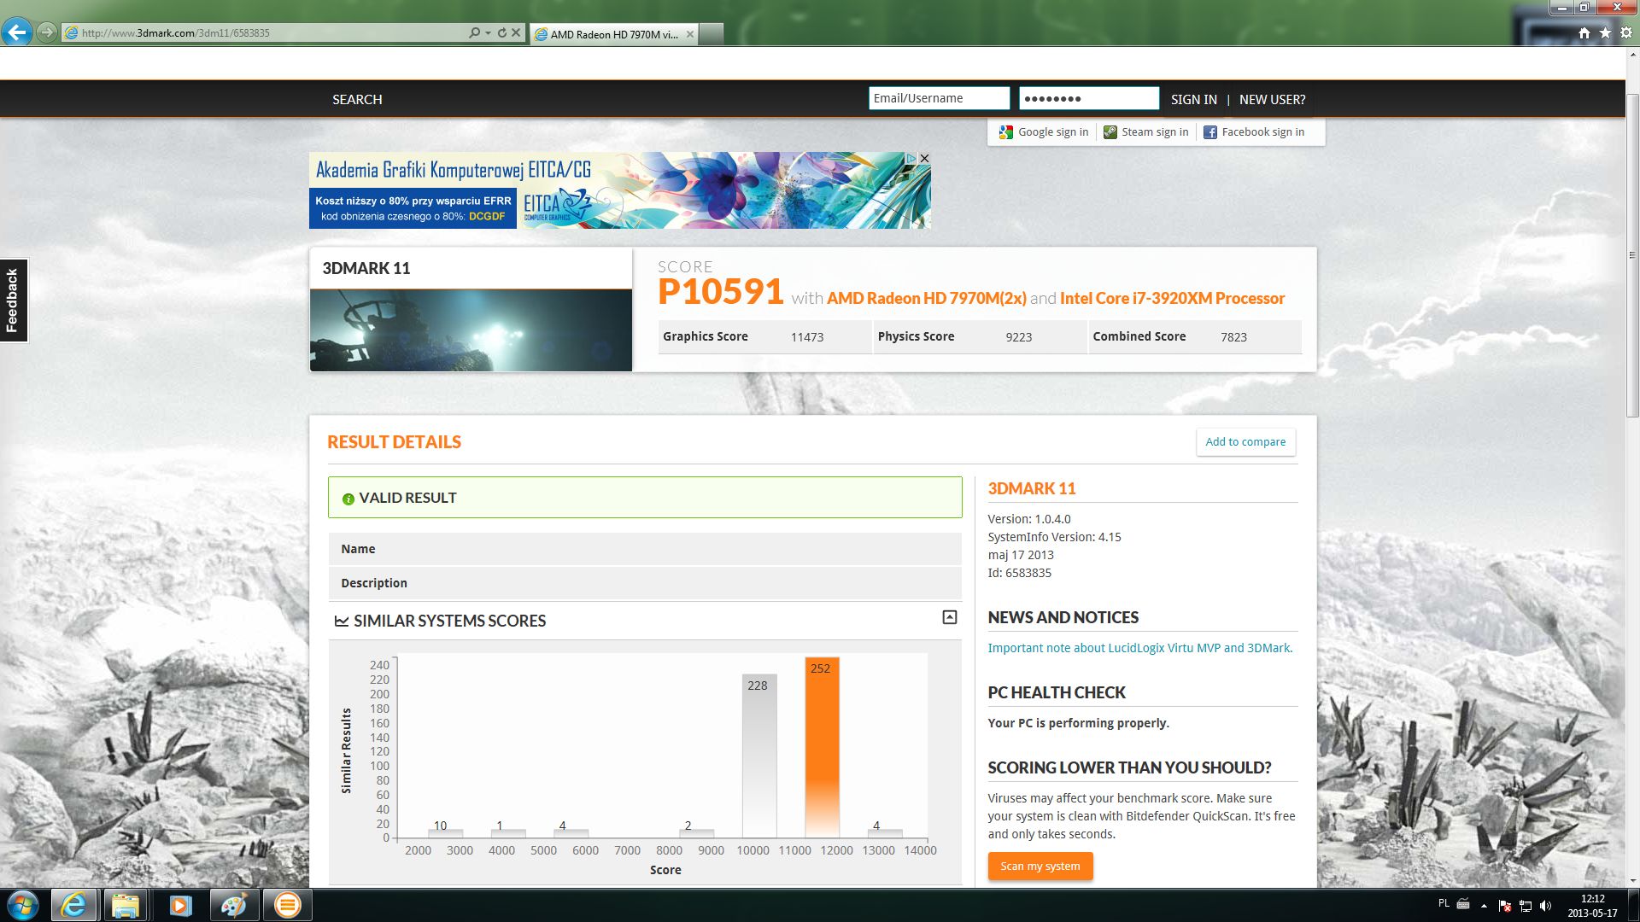Open Favorites with the star icon
This screenshot has width=1640, height=922.
[x=1605, y=32]
